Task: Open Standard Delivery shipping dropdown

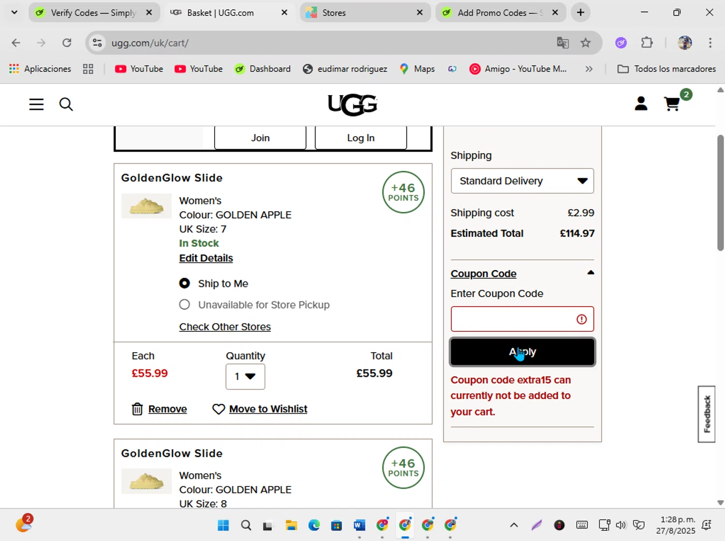Action: [522, 181]
